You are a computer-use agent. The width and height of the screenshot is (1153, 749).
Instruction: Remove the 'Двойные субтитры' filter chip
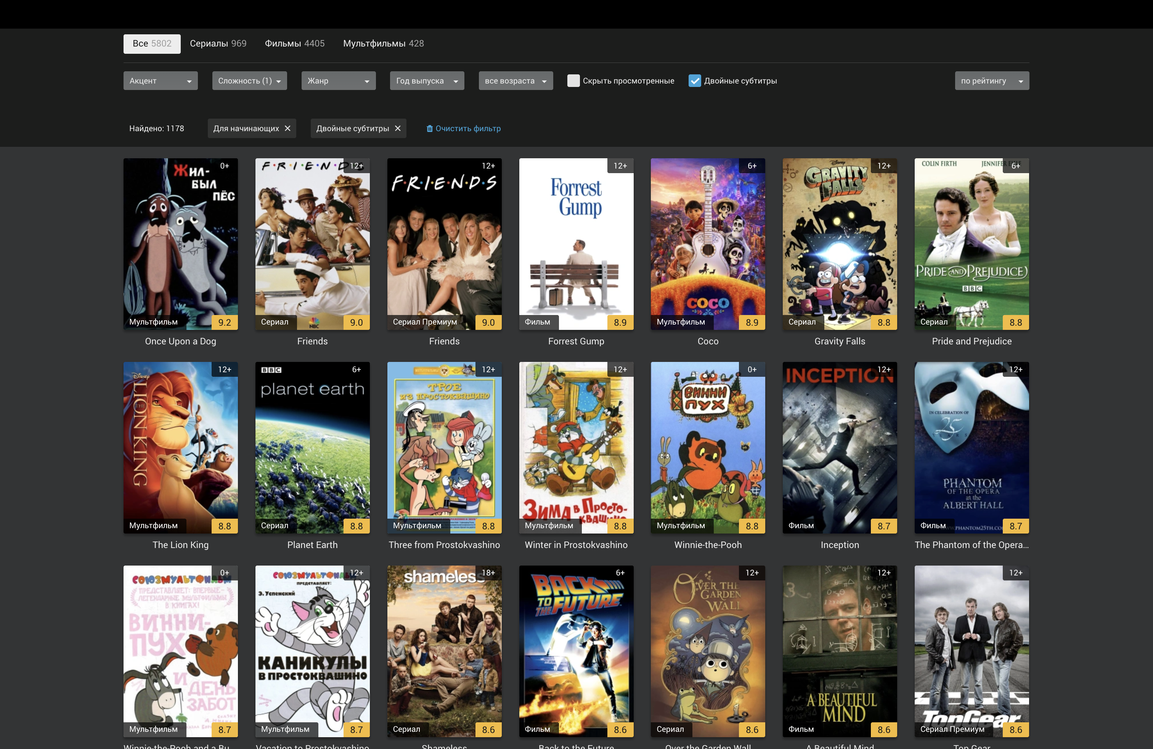[x=398, y=129]
